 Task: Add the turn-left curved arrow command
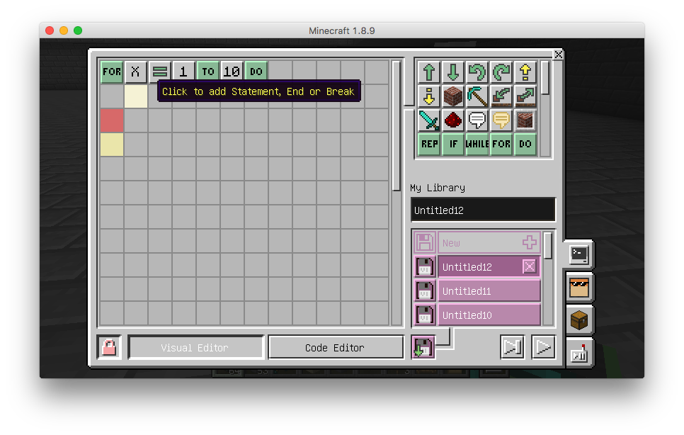click(477, 72)
